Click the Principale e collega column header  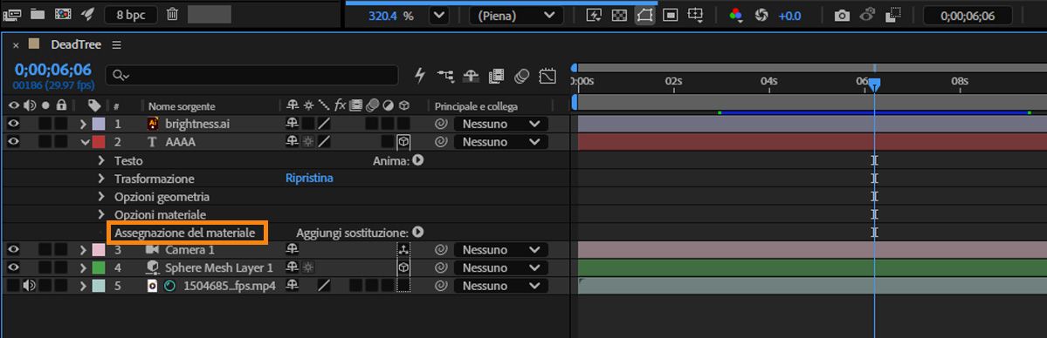[476, 106]
